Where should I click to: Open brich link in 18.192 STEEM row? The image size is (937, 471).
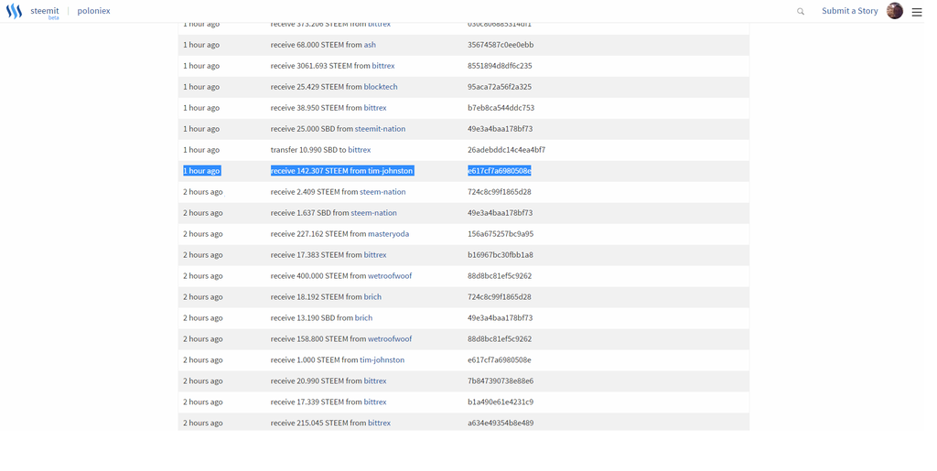pos(372,296)
